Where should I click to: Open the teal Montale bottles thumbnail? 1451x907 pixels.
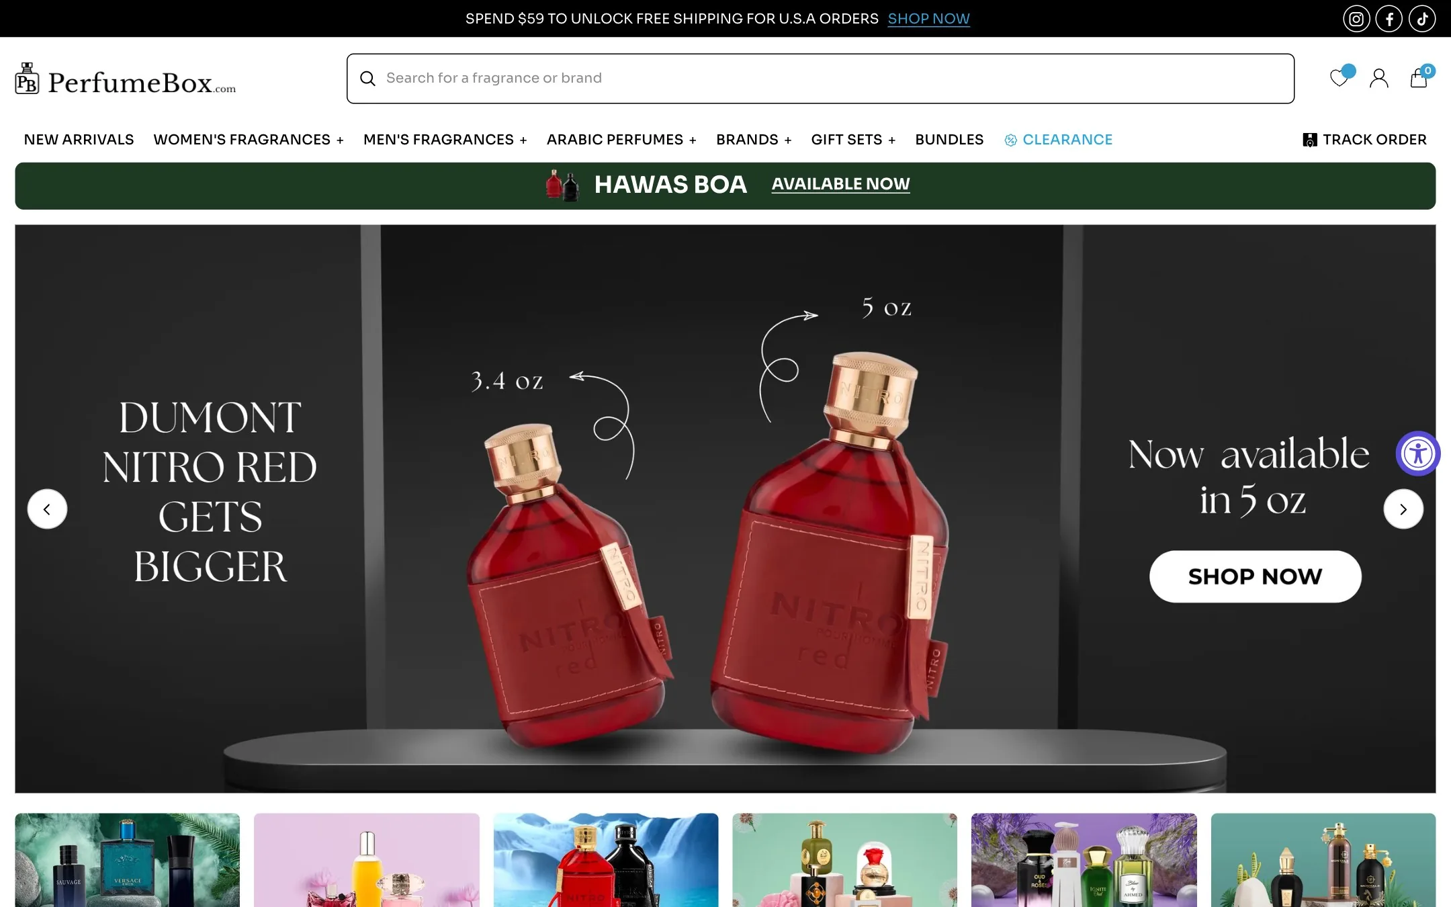pyautogui.click(x=1323, y=860)
